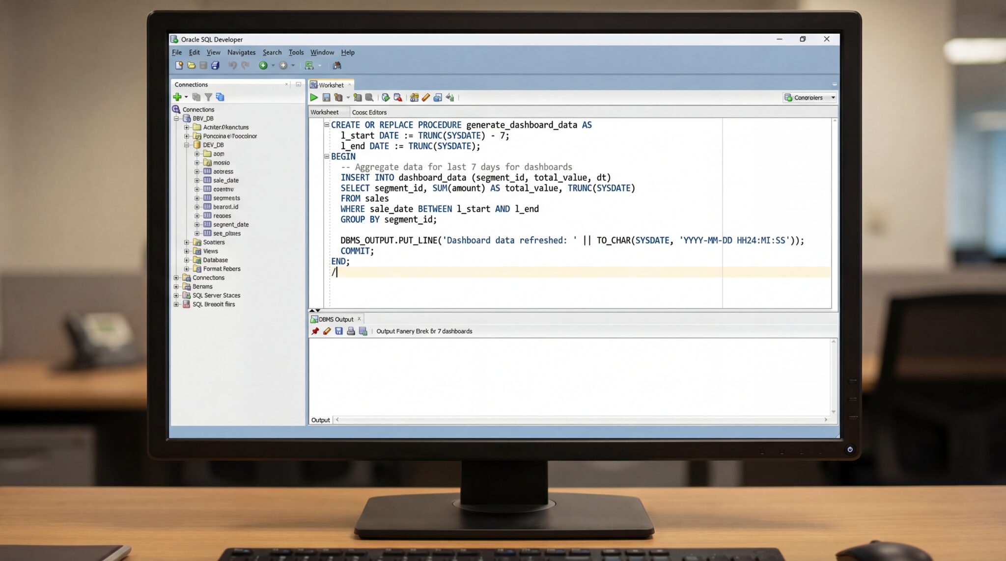Click the horizontal scrollbar in Output panel

click(580, 420)
